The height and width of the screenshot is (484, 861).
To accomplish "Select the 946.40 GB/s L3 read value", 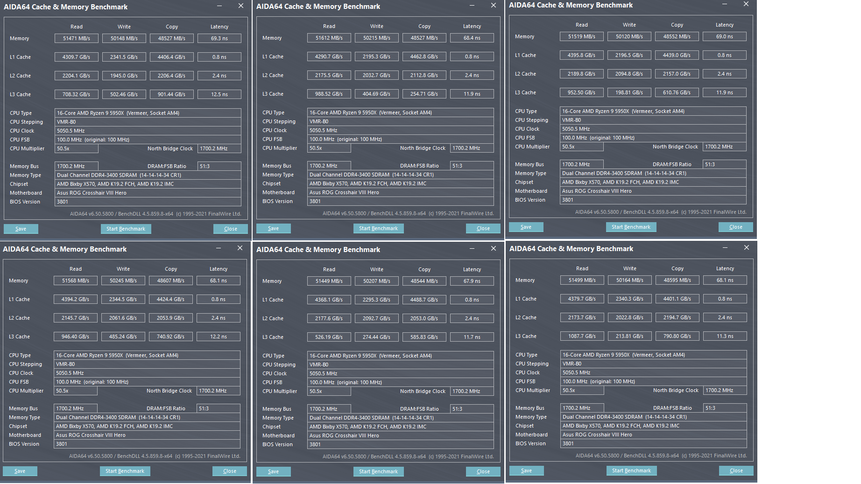I will (x=76, y=337).
